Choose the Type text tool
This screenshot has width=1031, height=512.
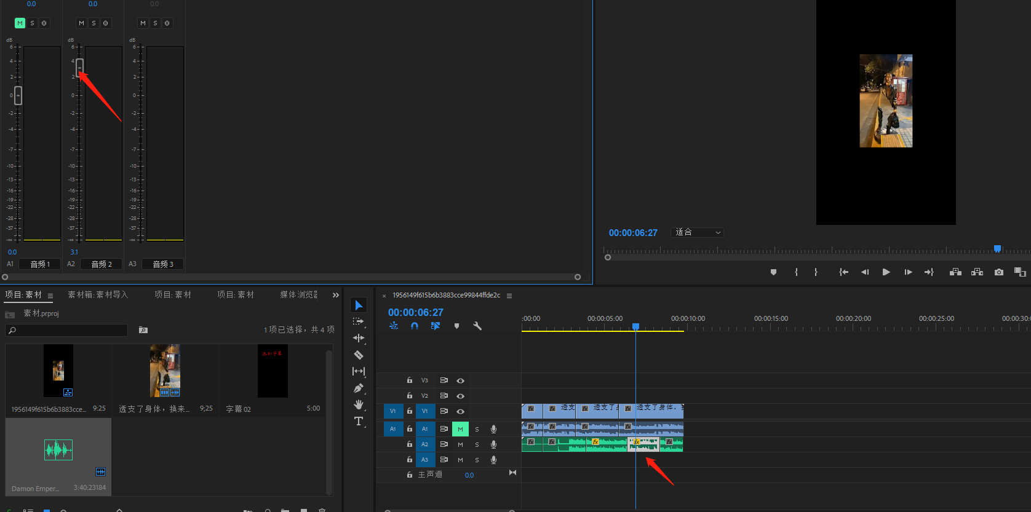359,421
